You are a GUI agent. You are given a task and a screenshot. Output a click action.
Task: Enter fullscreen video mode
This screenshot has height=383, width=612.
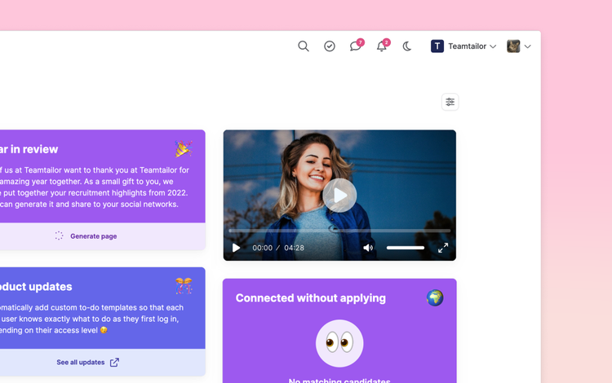tap(443, 248)
